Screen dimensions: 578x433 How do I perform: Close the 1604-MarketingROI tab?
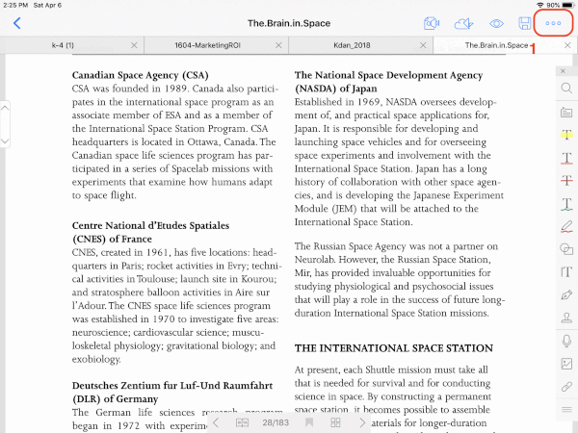pyautogui.click(x=278, y=45)
